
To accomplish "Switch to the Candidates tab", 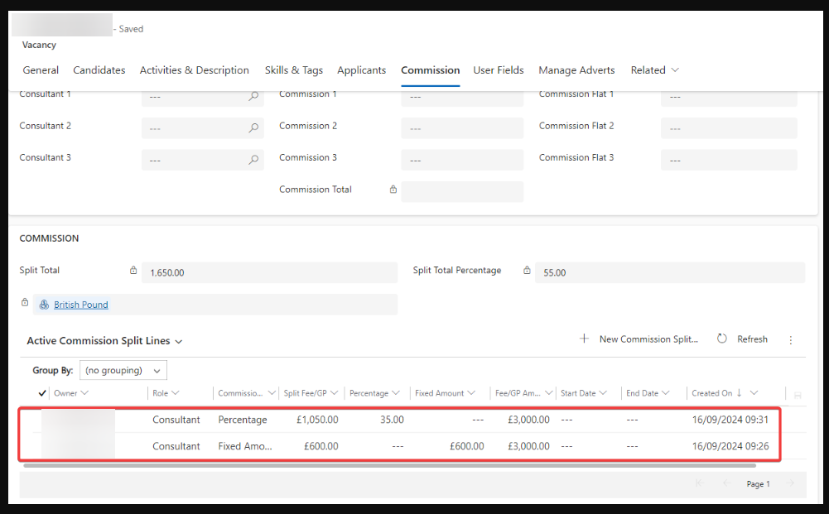I will (x=99, y=70).
